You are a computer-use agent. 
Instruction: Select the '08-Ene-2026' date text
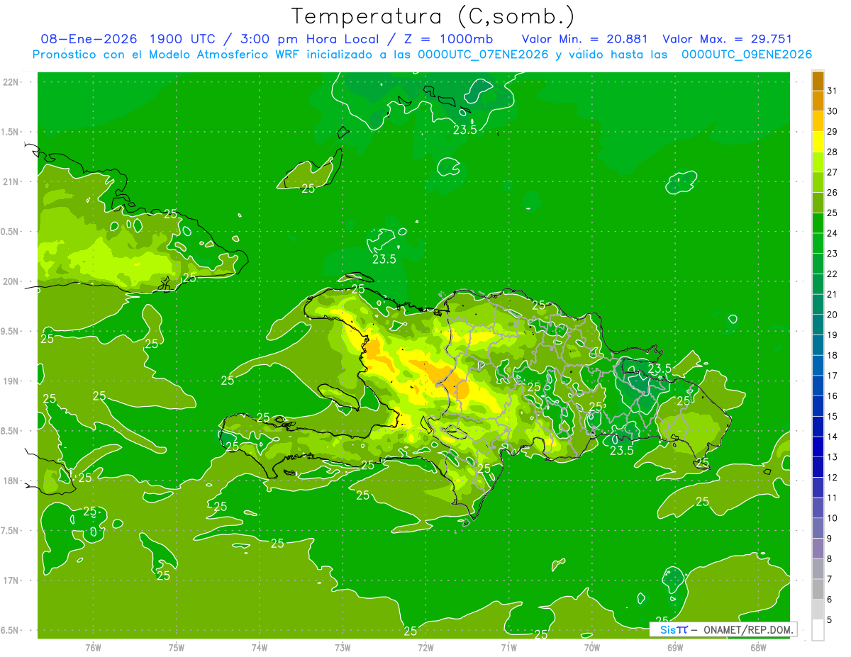point(89,39)
